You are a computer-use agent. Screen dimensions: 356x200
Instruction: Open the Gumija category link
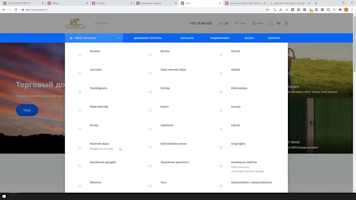(x=236, y=107)
